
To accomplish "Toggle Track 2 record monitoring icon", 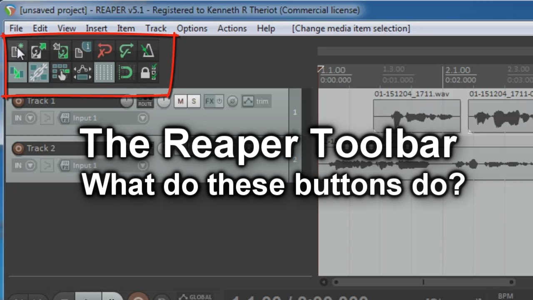I will pyautogui.click(x=47, y=165).
